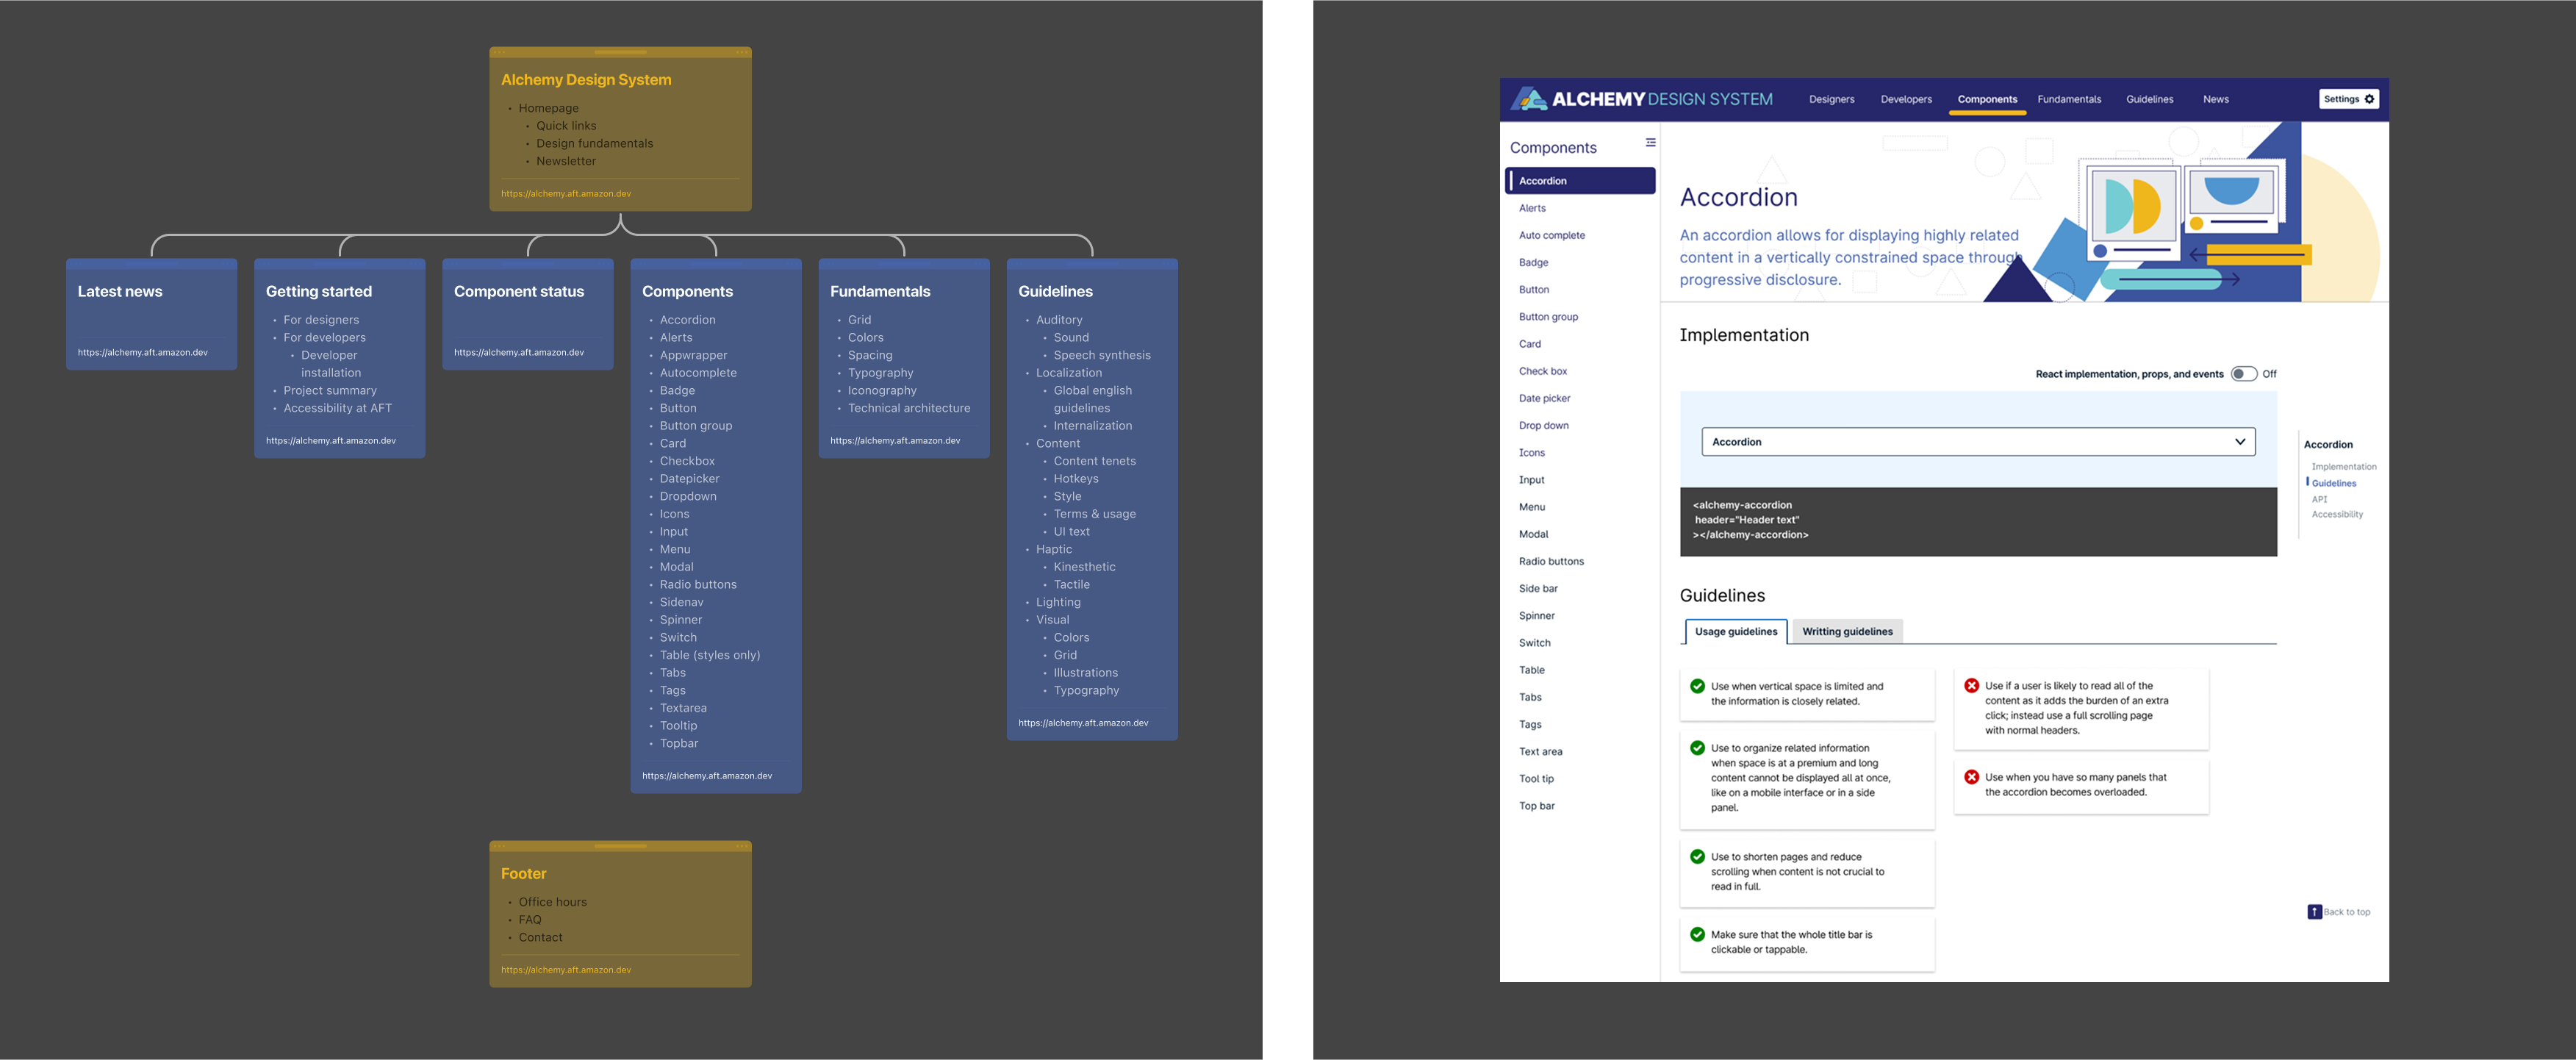Jump to the API section via the right-side links
Viewport: 2576px width, 1060px height.
coord(2319,499)
